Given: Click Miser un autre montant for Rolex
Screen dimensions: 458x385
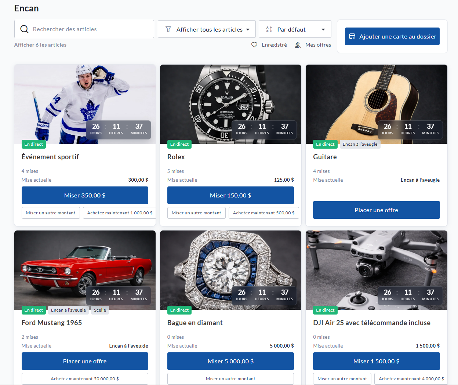Looking at the screenshot, I should (196, 213).
